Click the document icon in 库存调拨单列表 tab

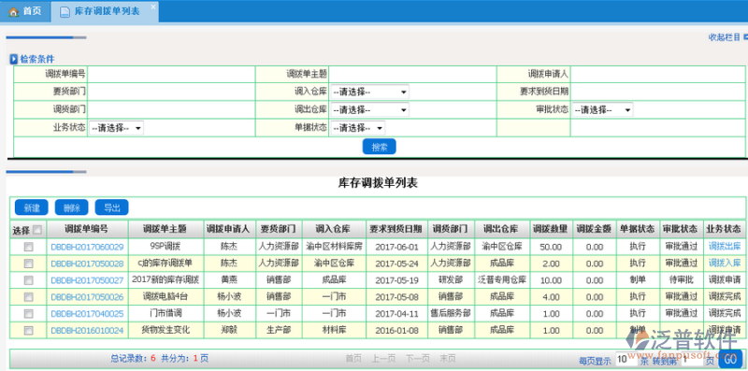[65, 11]
